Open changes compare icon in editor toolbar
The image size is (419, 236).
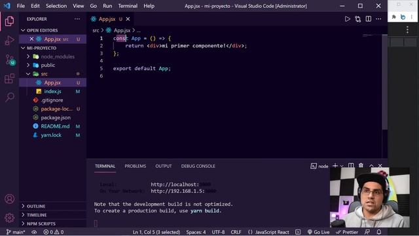358,19
